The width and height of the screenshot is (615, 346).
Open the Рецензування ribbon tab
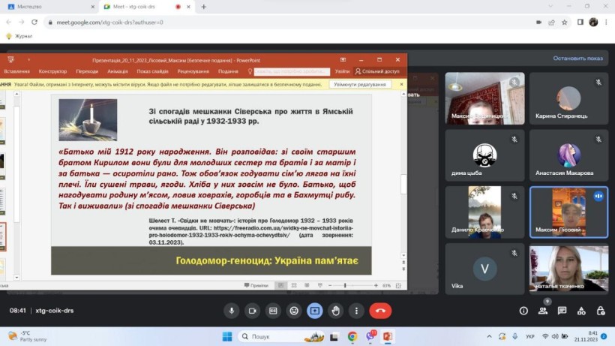193,71
